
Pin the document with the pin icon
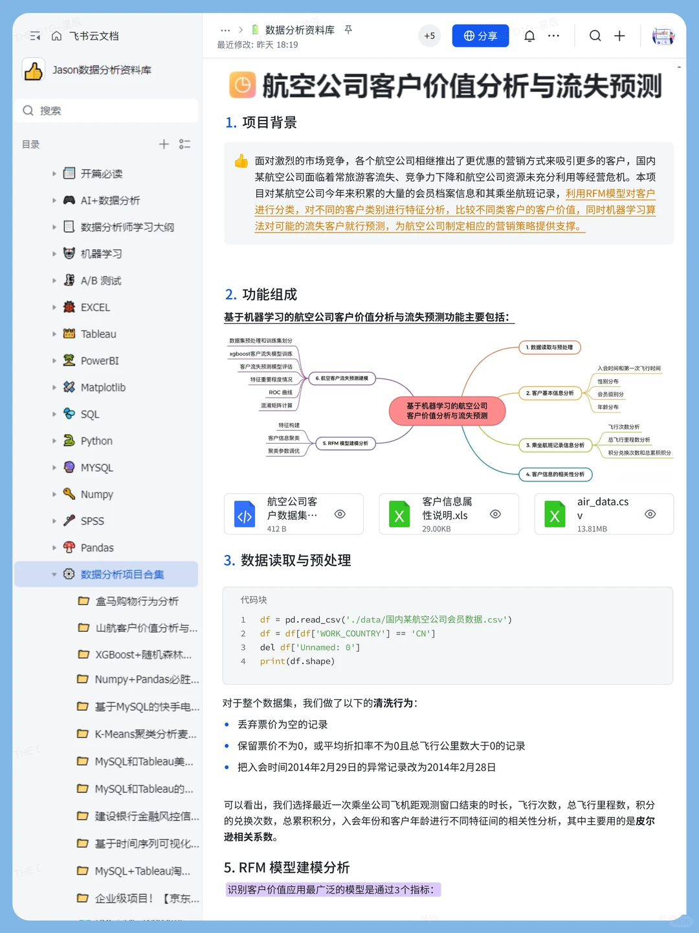(348, 30)
